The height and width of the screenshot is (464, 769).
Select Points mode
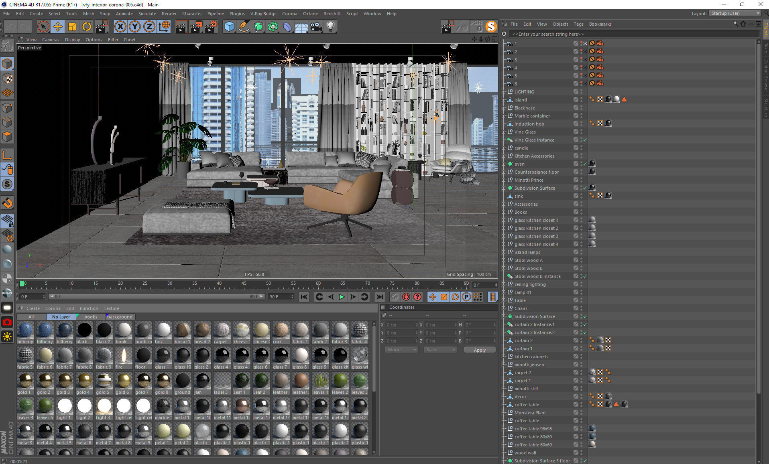[x=7, y=107]
